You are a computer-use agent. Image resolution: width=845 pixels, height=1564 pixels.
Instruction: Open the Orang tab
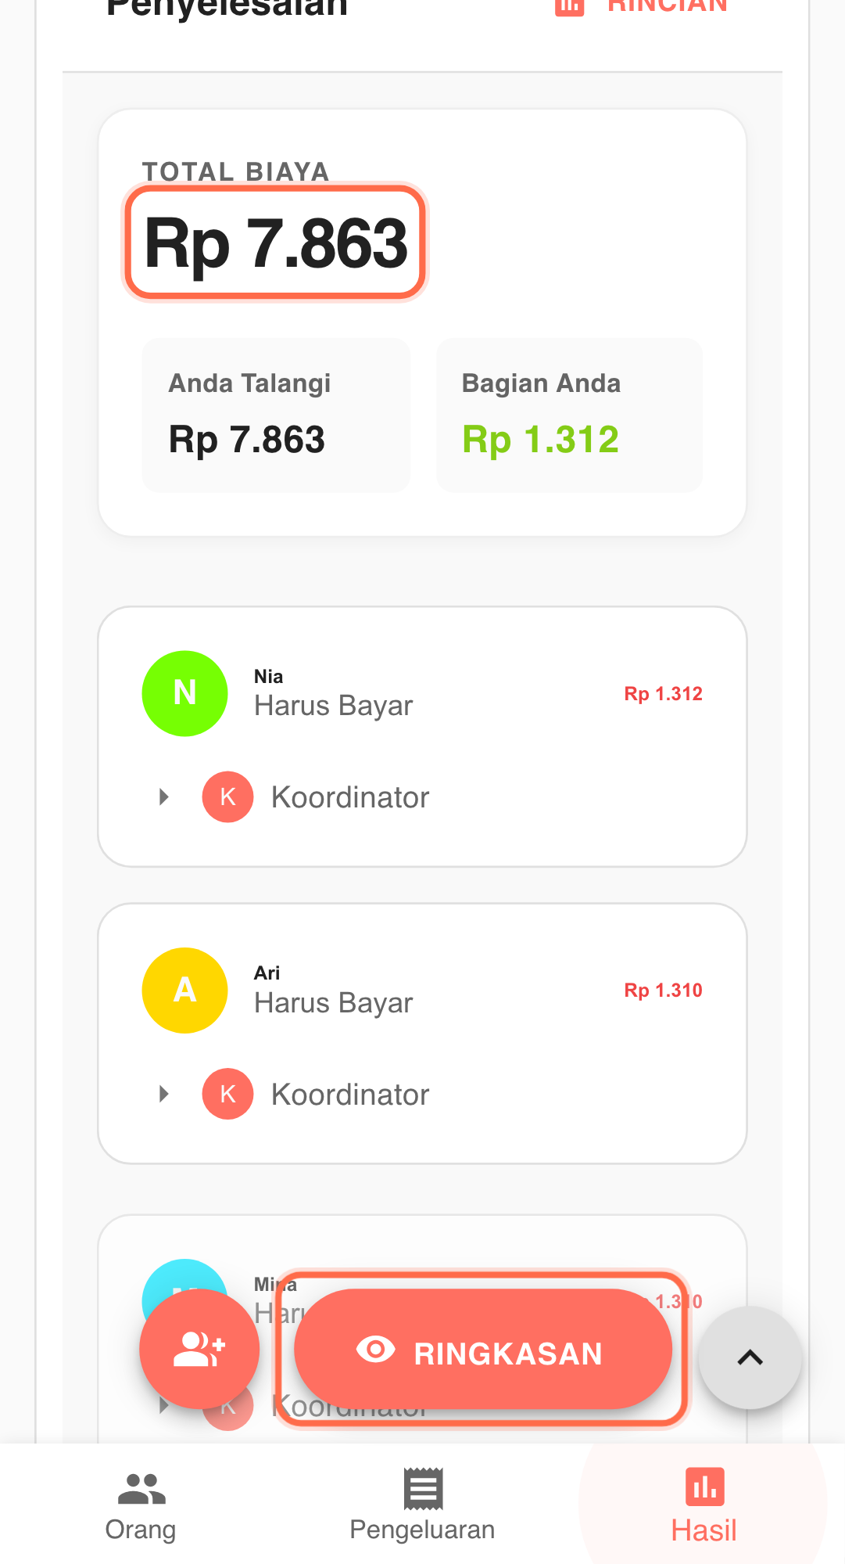141,1505
